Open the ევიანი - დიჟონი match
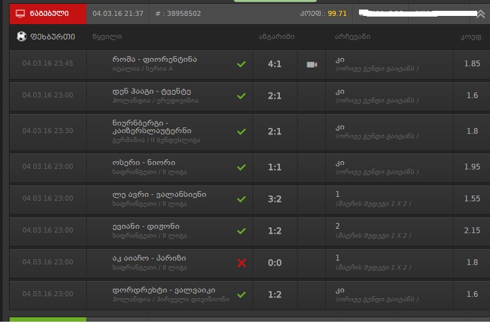Screen dimensions: 490x323 tap(146, 226)
